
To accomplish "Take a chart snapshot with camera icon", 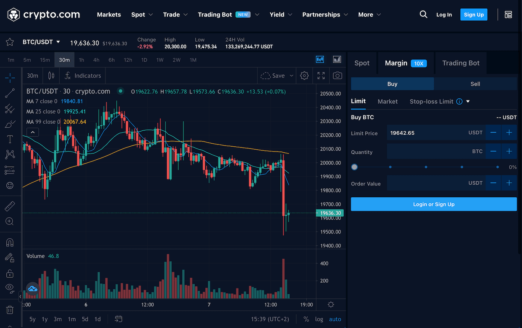I will click(x=337, y=76).
